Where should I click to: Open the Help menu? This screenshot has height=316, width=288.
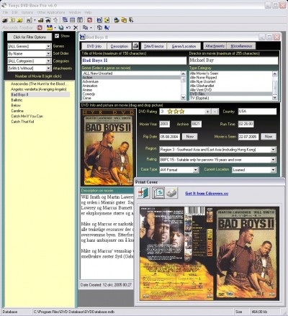point(88,12)
